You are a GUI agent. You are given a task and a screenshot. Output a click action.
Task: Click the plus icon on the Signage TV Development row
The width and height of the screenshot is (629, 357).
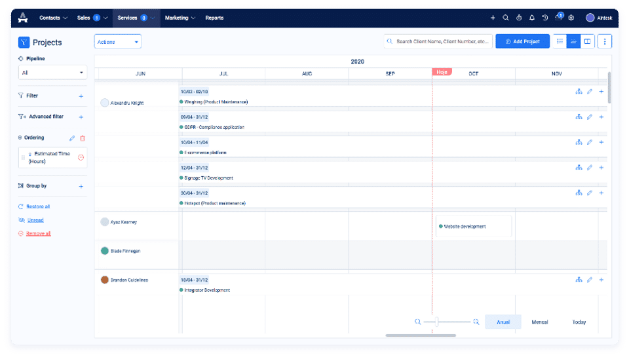(x=601, y=168)
